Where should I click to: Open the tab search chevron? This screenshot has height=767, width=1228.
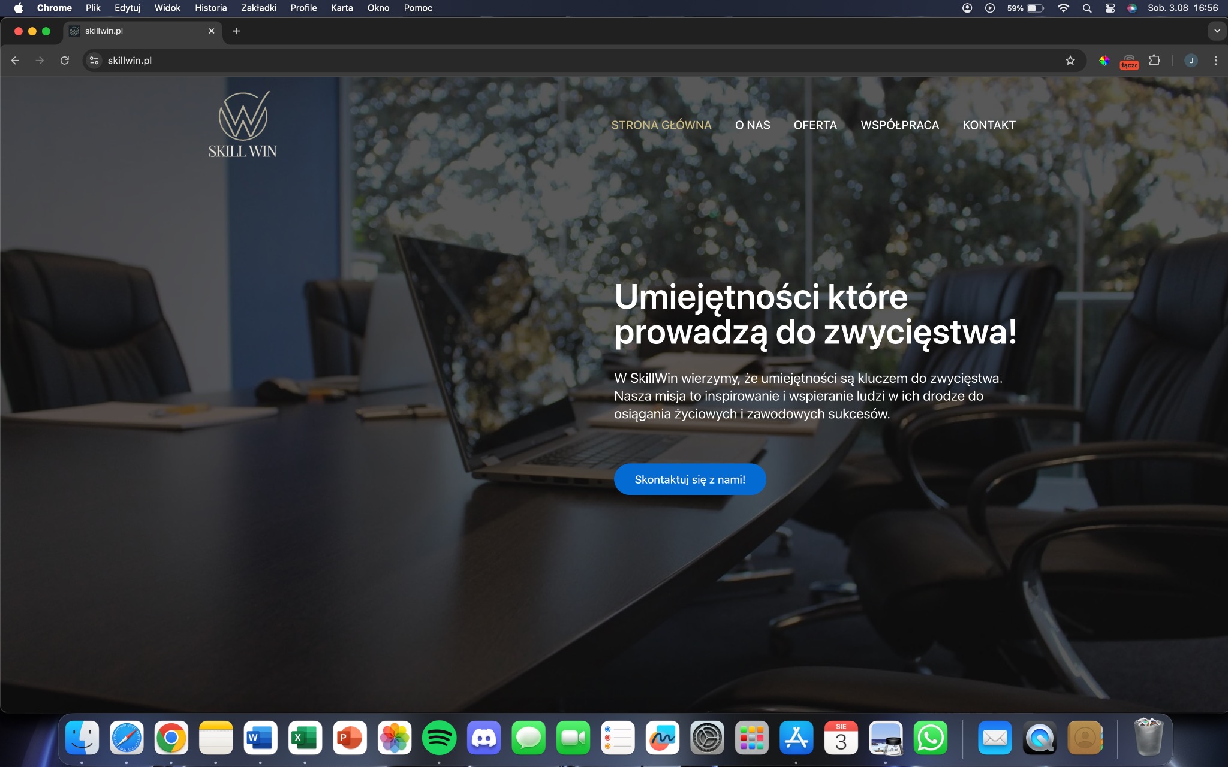pyautogui.click(x=1217, y=31)
